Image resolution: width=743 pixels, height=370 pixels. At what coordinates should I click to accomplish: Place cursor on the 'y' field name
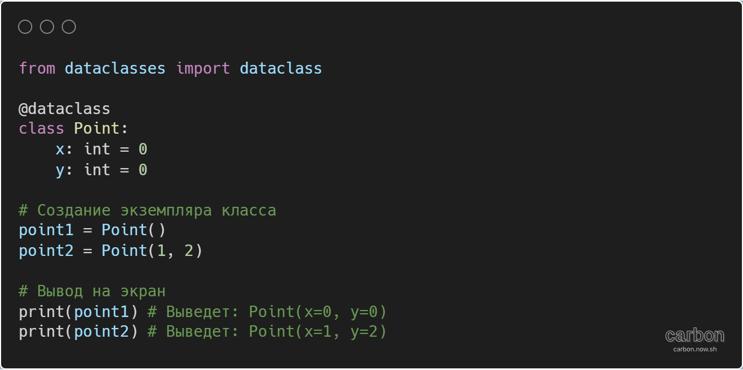(x=60, y=170)
